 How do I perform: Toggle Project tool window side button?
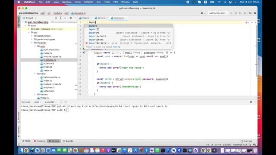pyautogui.click(x=19, y=22)
